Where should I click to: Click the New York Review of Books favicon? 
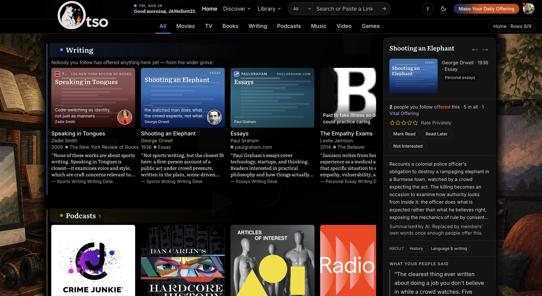pos(57,74)
